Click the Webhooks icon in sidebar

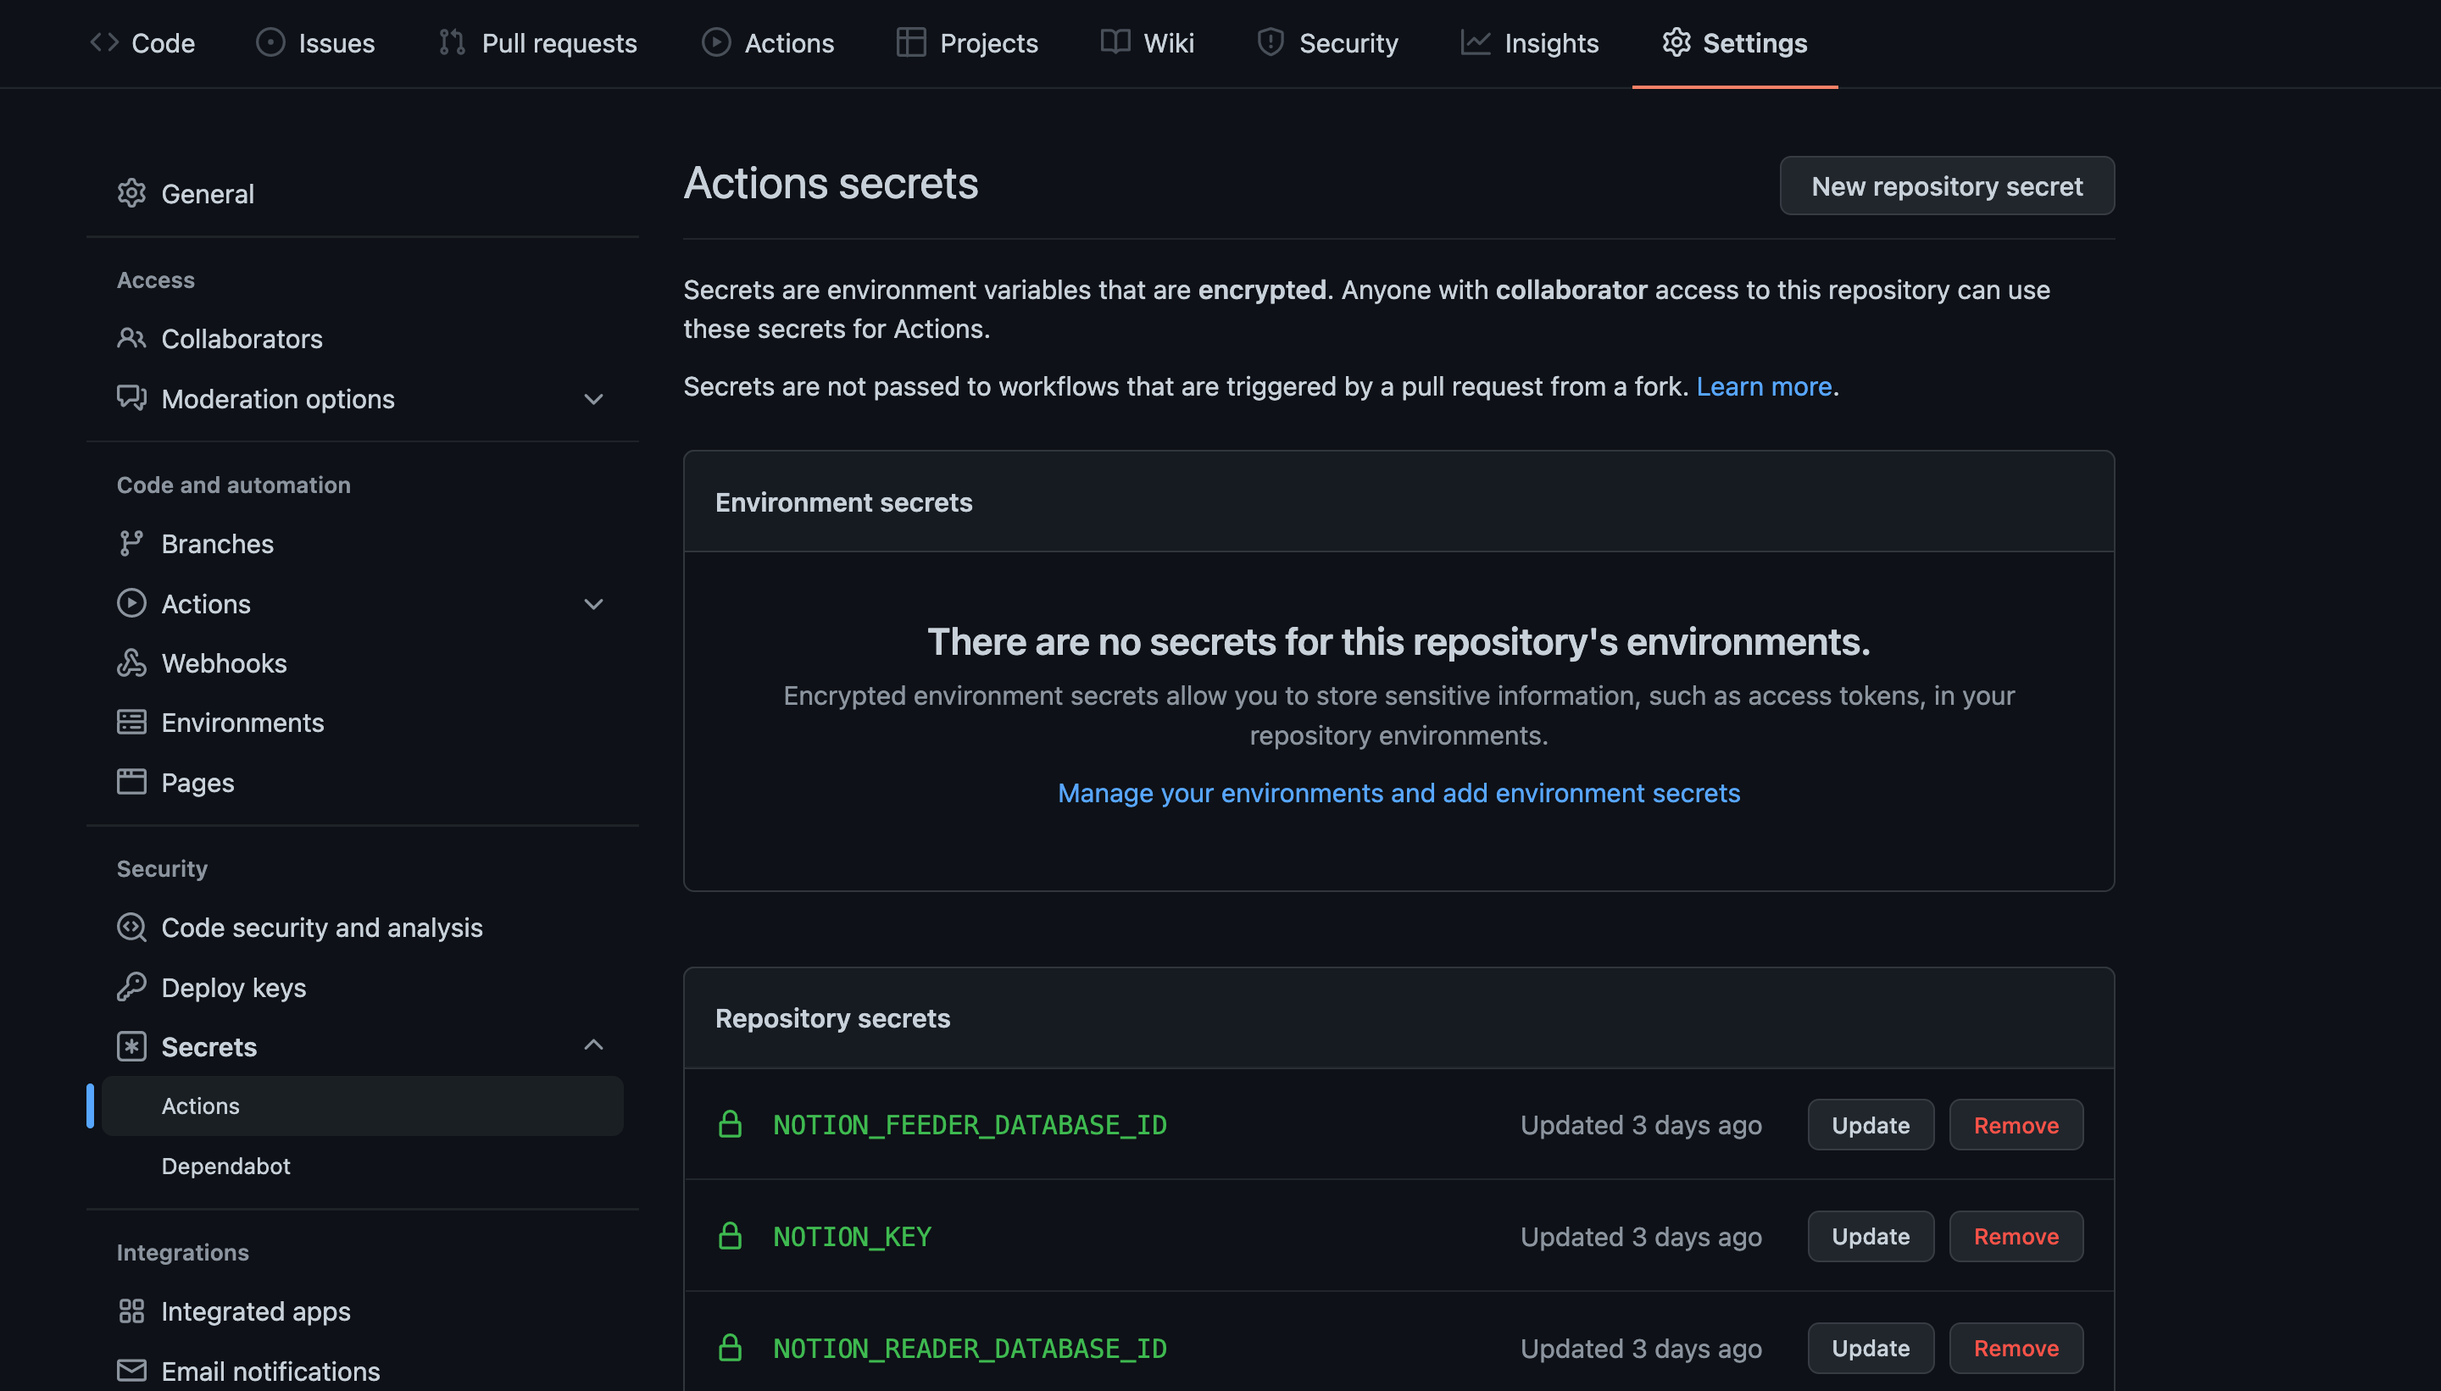131,663
